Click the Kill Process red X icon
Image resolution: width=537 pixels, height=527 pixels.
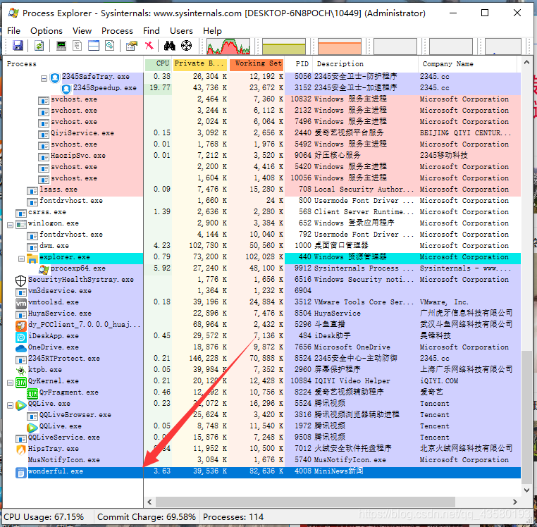149,46
